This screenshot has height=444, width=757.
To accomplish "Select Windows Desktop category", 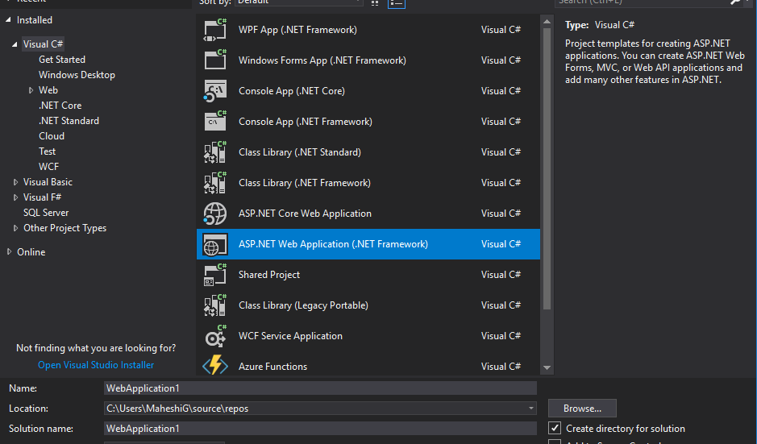I will (77, 75).
